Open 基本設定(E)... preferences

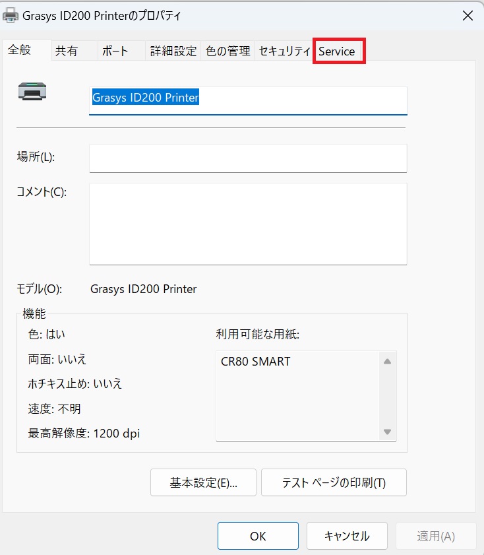click(x=203, y=482)
